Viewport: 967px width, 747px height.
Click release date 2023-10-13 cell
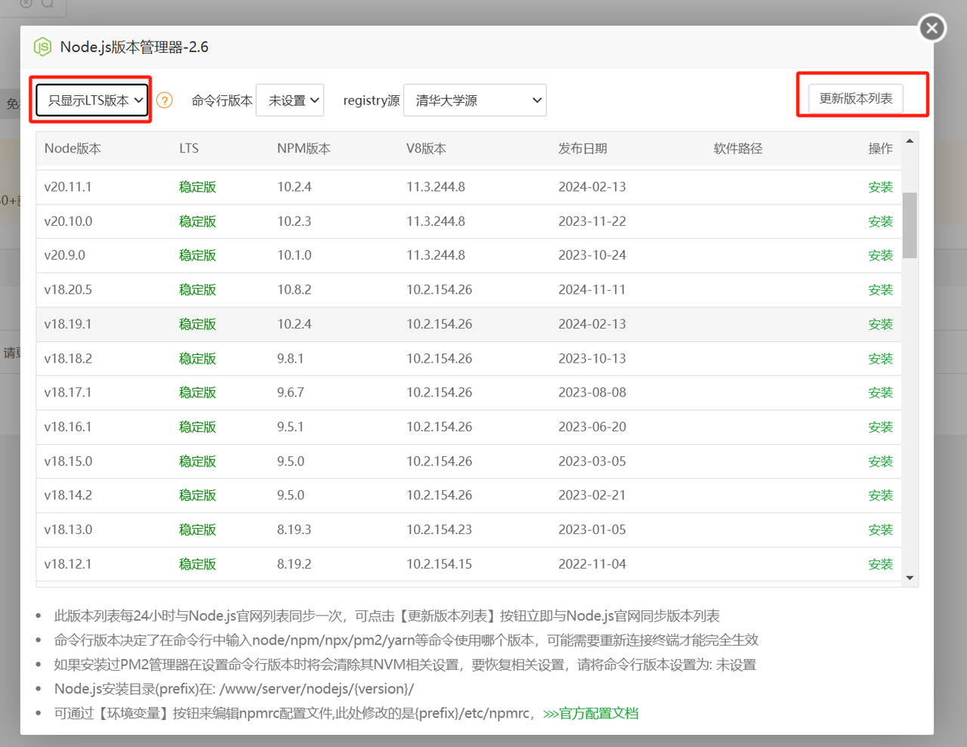(592, 359)
